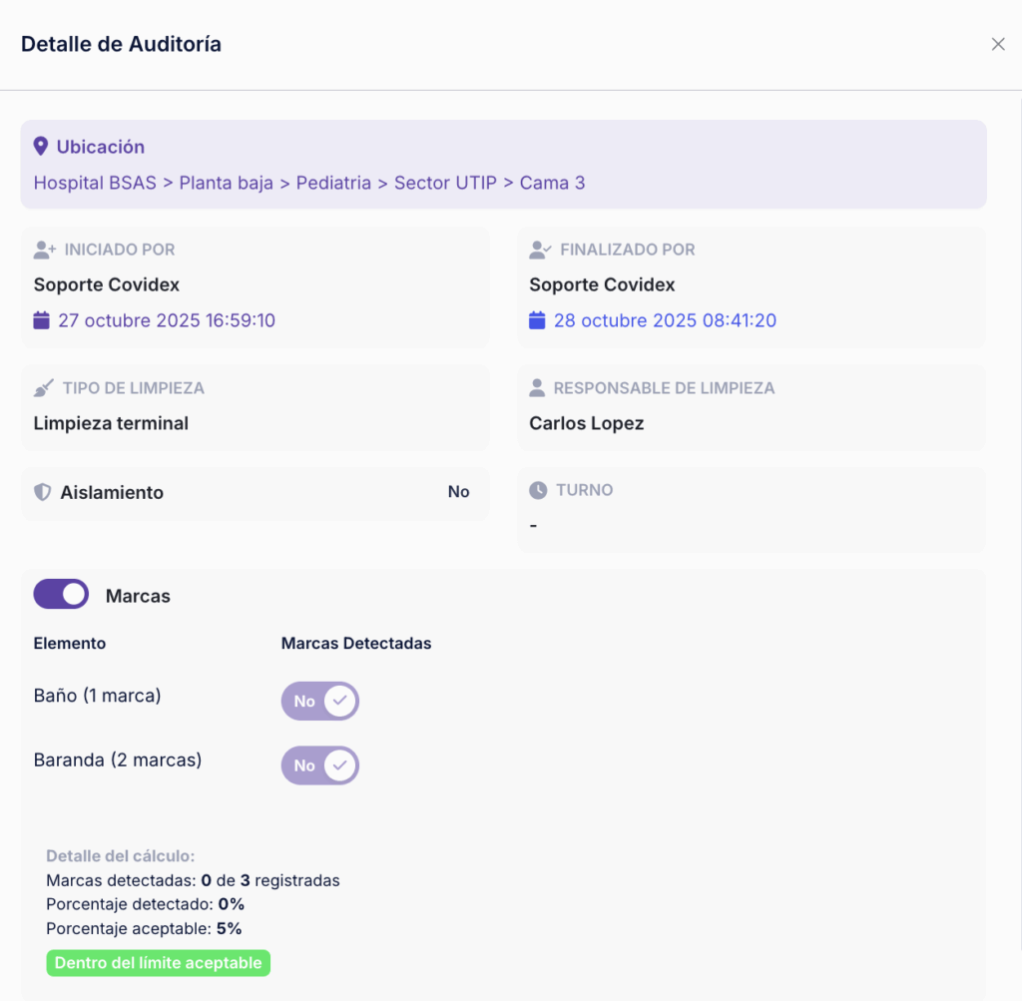Screen dimensions: 1022x1001
Task: Click the broom icon for Tipo de limpieza
Action: (44, 388)
